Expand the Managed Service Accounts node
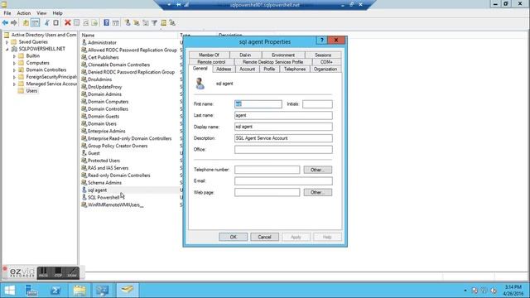Screen dimensions: 530x298 click(x=14, y=84)
